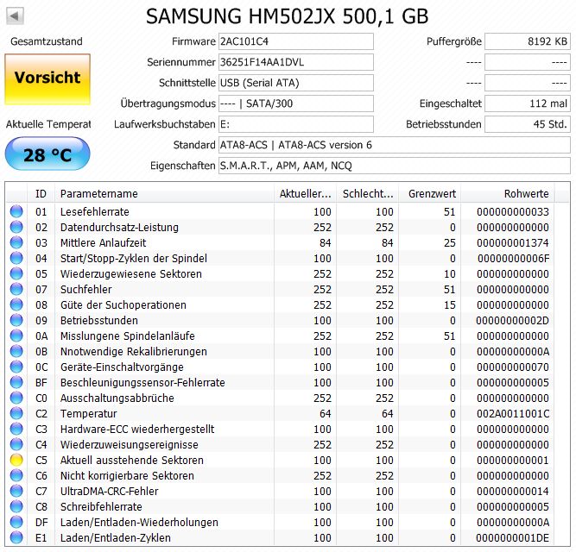The height and width of the screenshot is (552, 576).
Task: Click the Seriennummer text field
Action: [x=296, y=62]
